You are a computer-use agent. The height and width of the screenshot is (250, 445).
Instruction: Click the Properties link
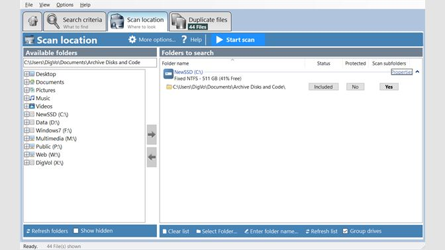[401, 72]
